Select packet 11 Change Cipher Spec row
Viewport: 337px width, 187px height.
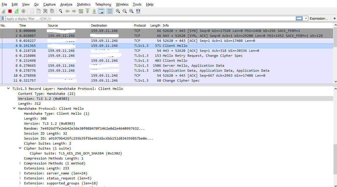167,80
